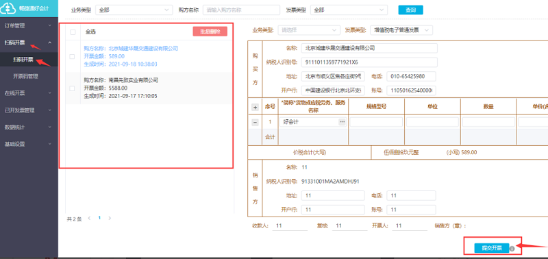Select the record dated 2021-09-18 10:38:03
The image size is (548, 259).
point(149,56)
